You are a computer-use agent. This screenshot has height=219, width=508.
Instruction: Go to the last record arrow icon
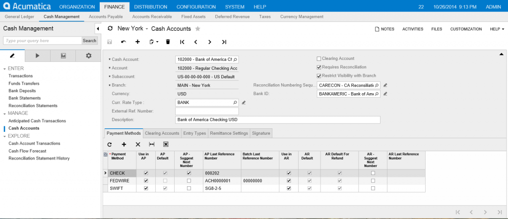[224, 42]
